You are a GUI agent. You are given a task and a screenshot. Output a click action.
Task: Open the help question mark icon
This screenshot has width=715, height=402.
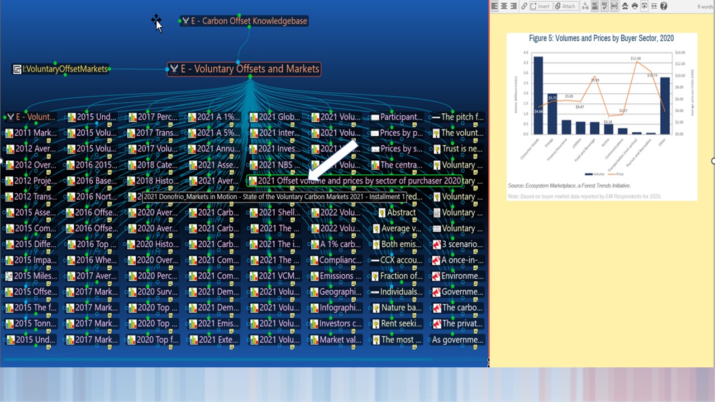click(x=664, y=6)
